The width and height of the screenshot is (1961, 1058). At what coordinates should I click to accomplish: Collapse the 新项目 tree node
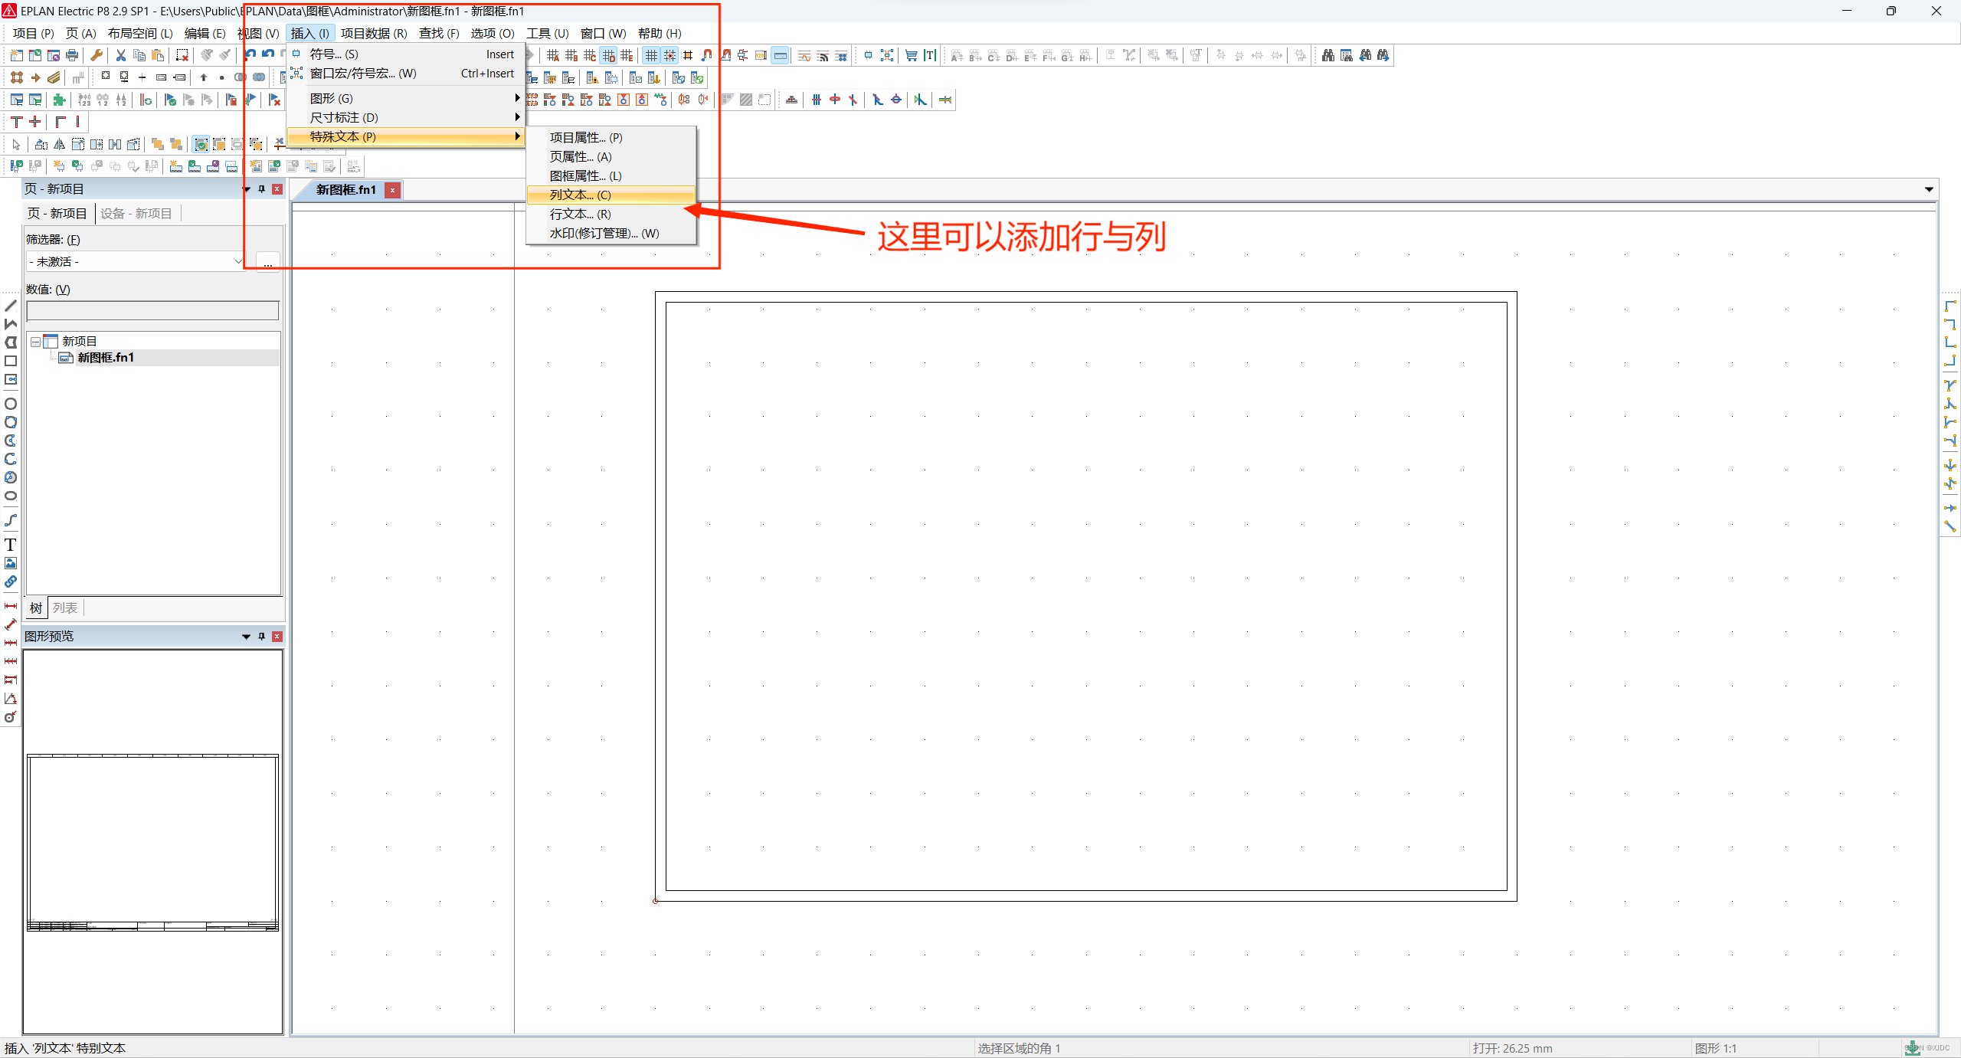point(35,342)
